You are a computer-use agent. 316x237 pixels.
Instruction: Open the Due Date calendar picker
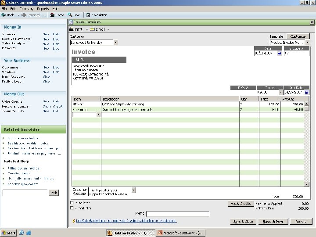pos(306,92)
